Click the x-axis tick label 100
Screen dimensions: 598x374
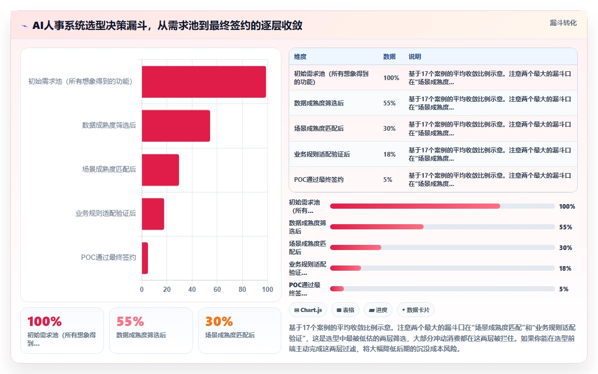click(x=267, y=289)
